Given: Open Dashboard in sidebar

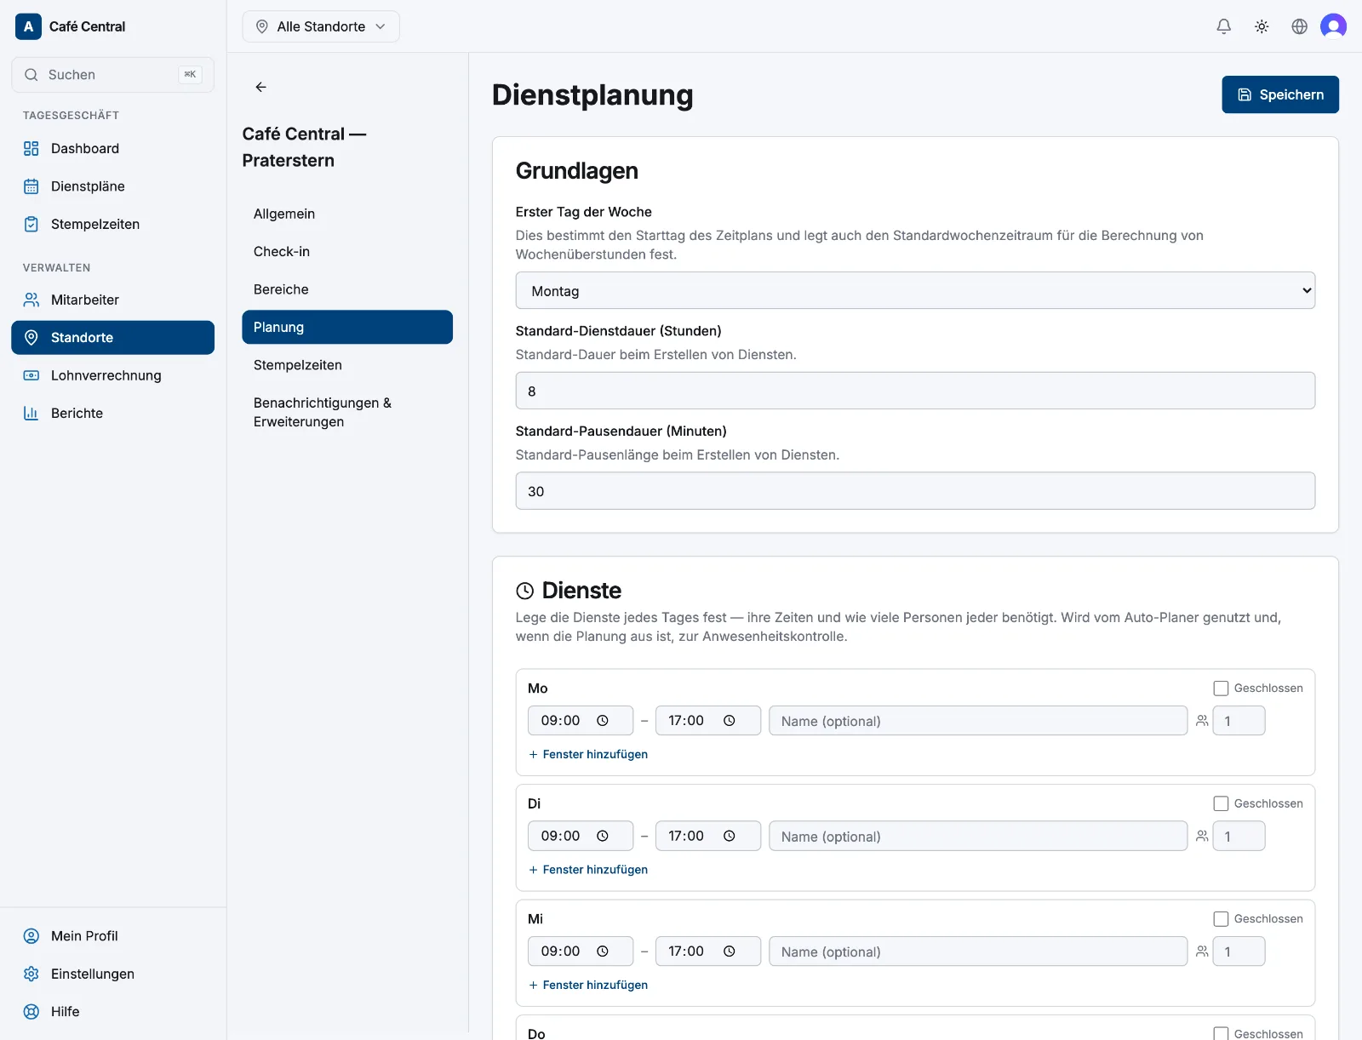Looking at the screenshot, I should point(112,149).
